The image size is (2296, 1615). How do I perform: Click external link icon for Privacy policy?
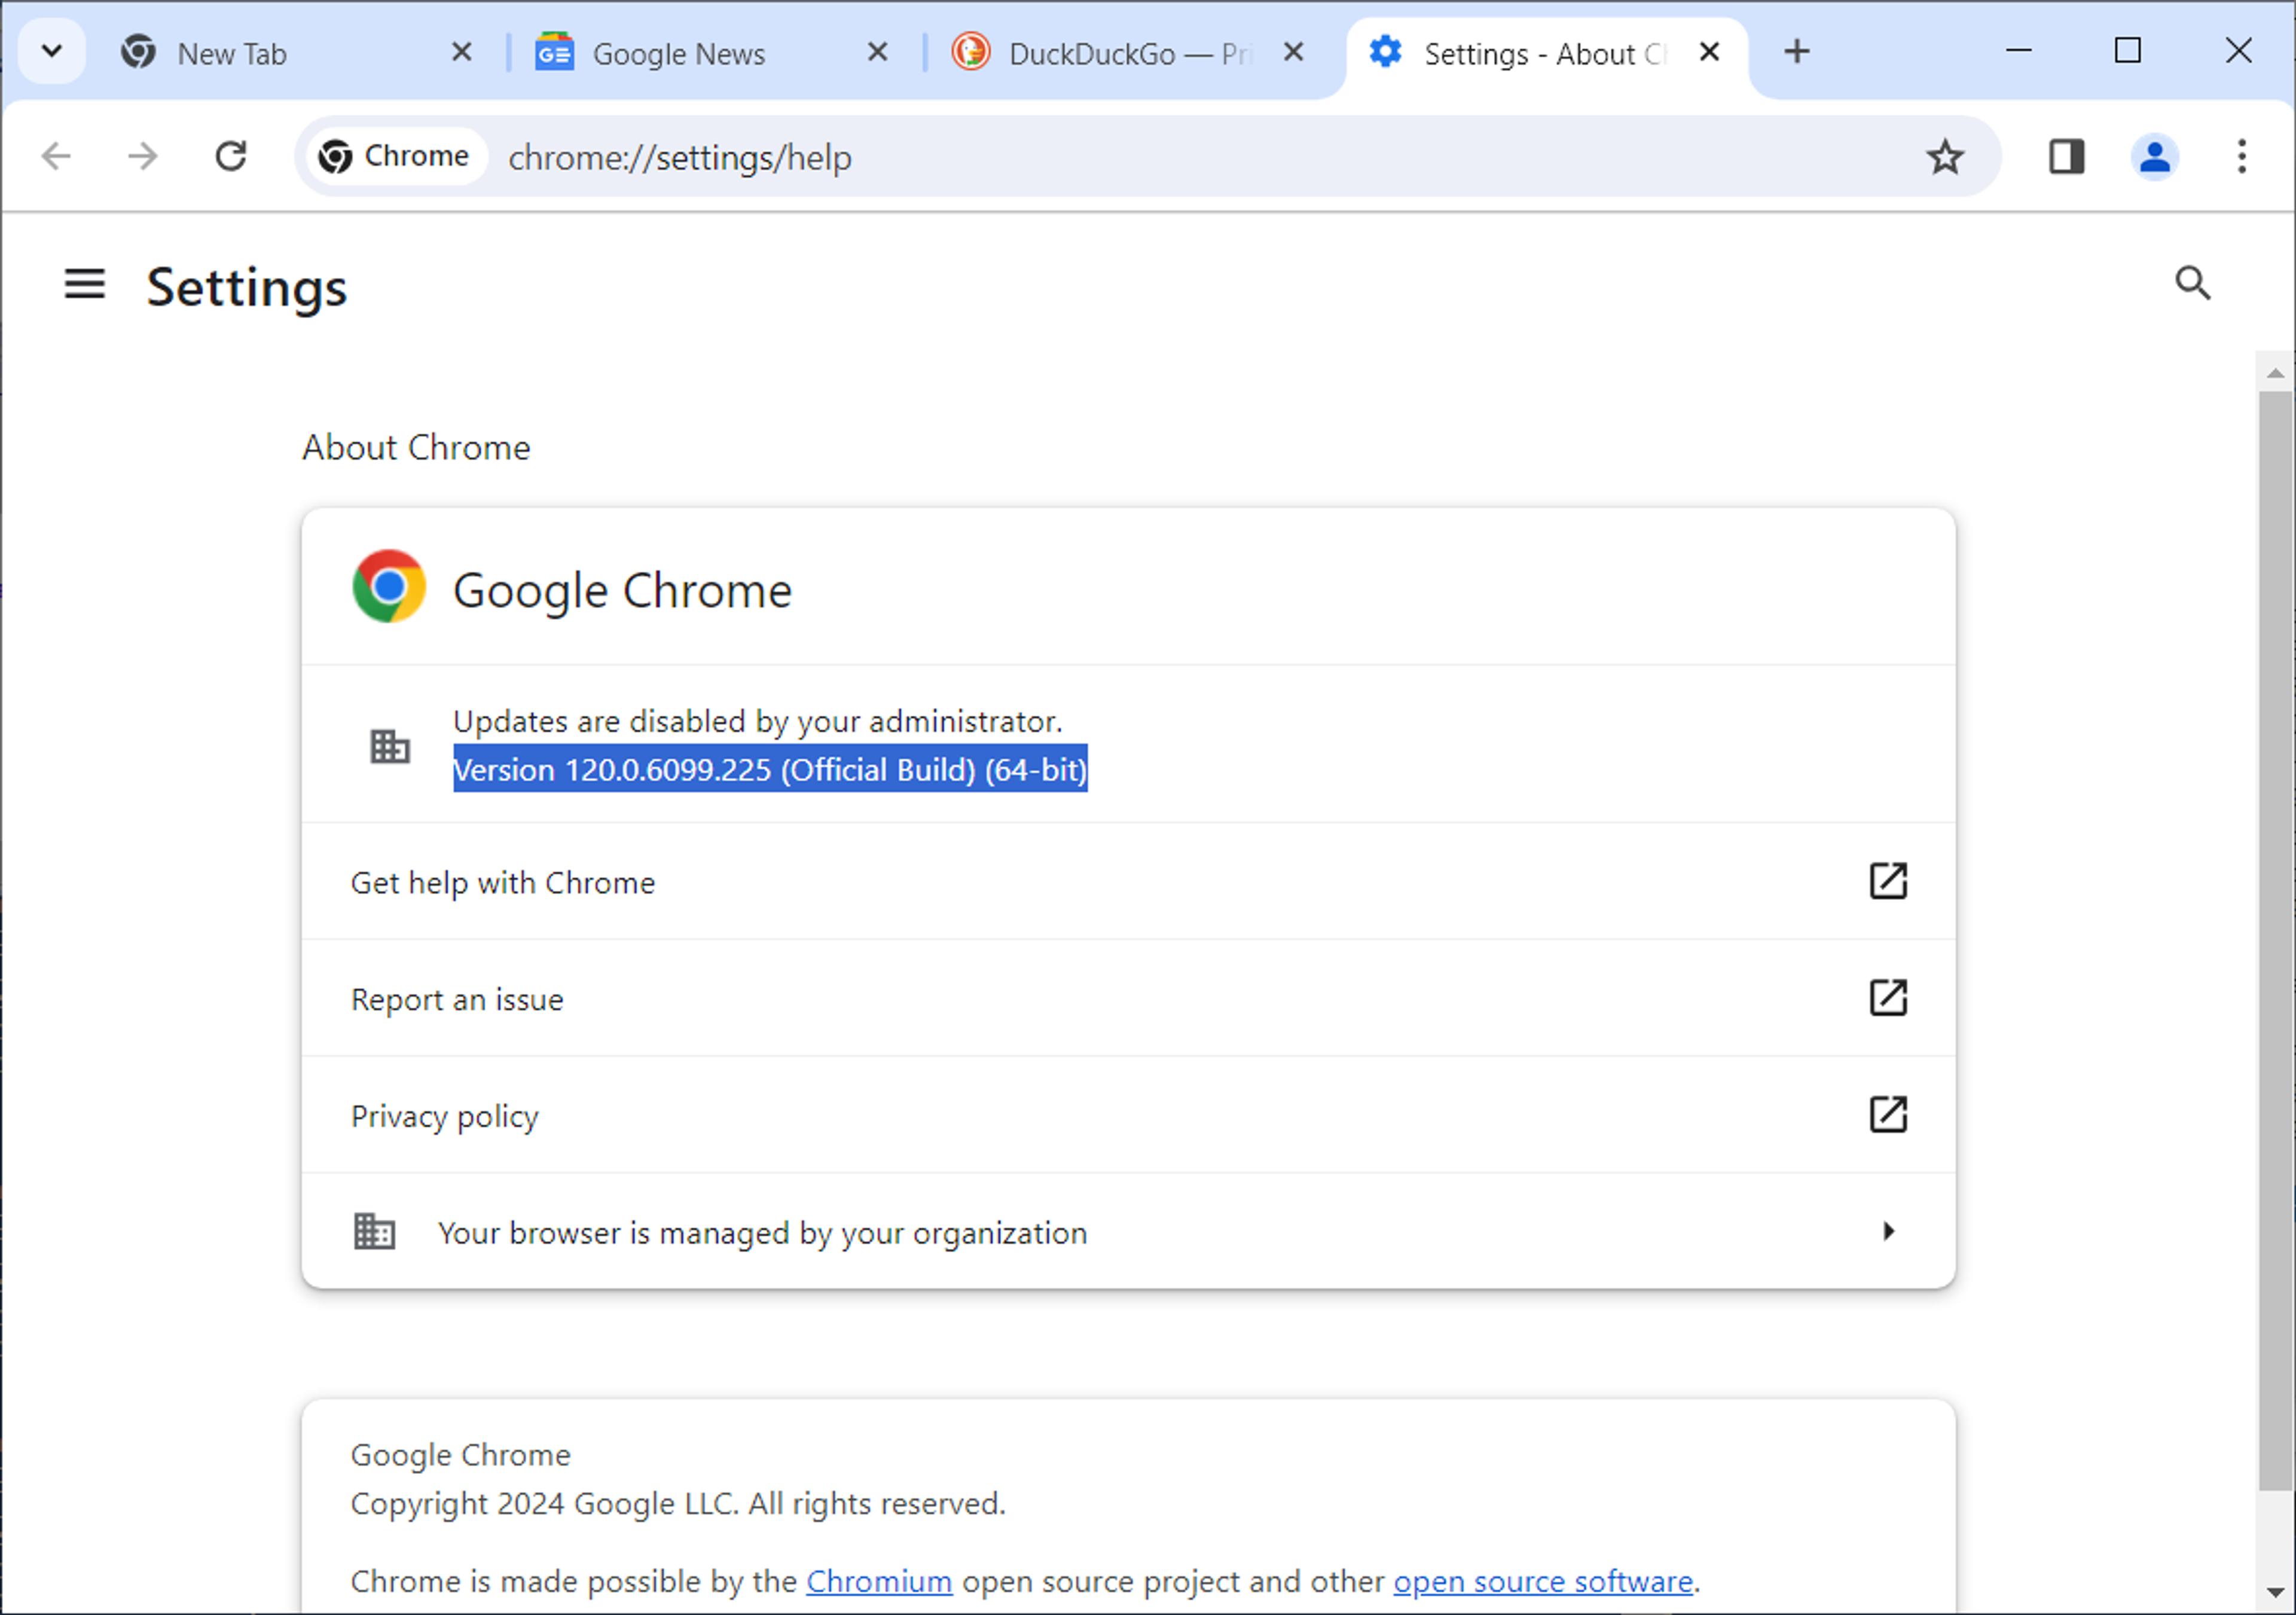(1888, 1115)
